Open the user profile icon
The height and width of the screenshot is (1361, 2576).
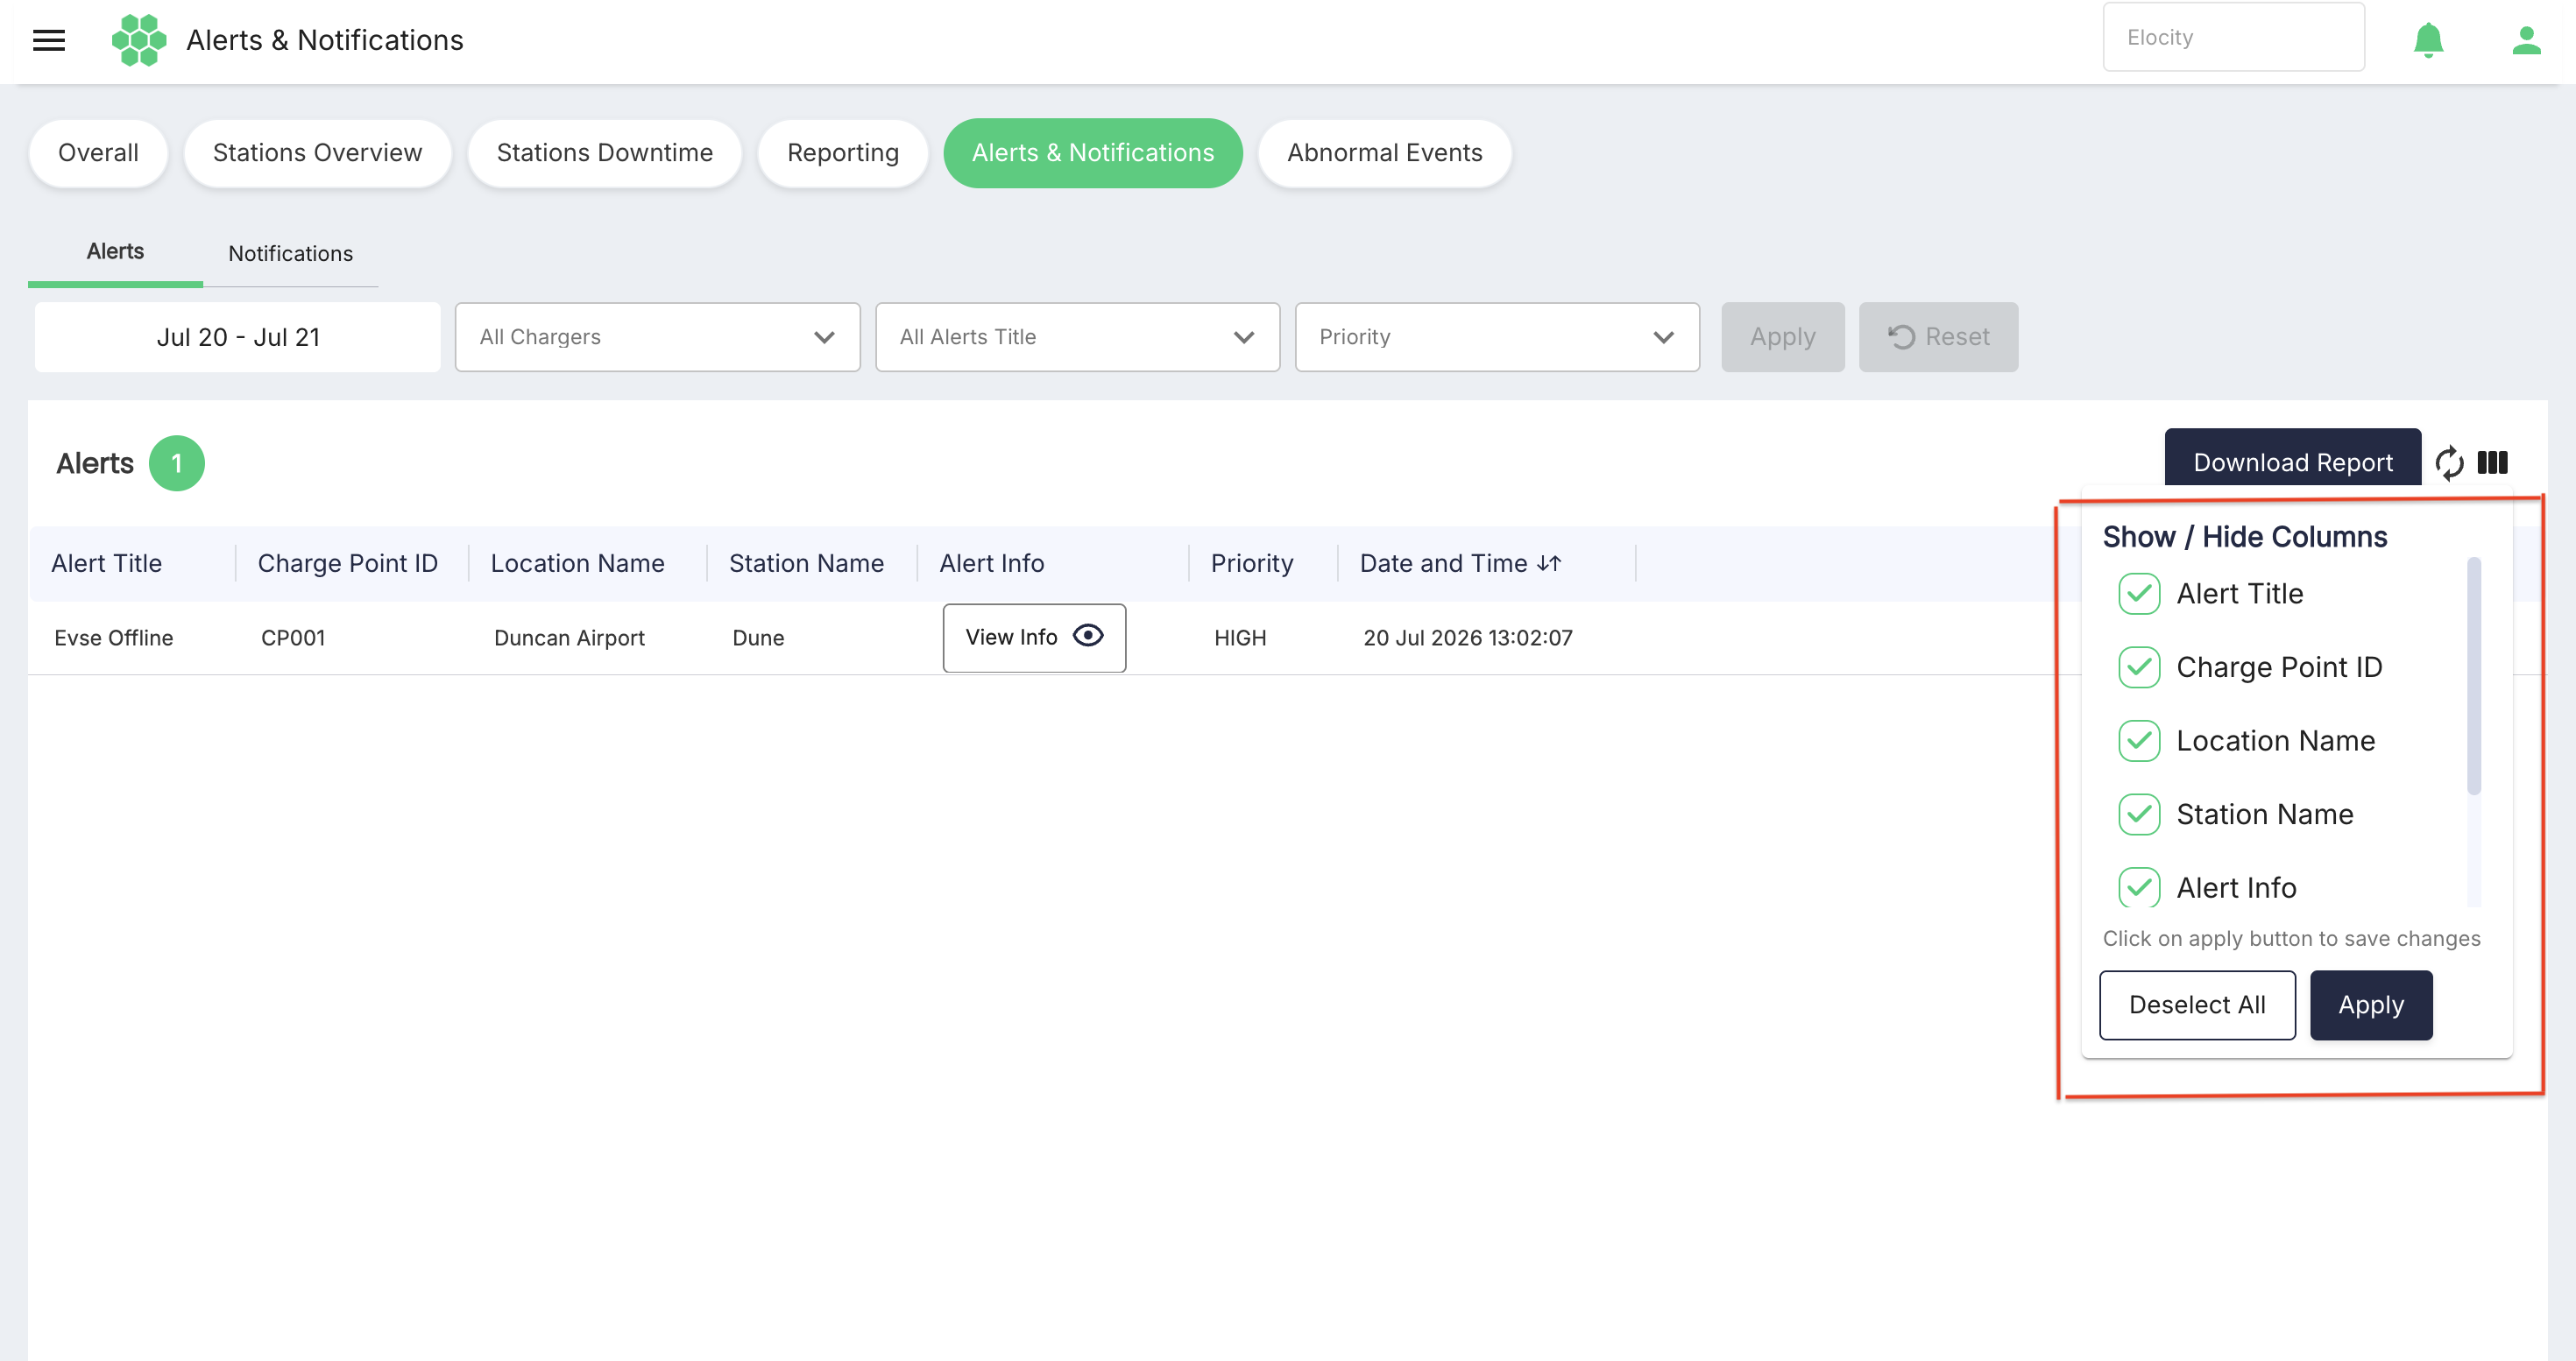click(2526, 40)
